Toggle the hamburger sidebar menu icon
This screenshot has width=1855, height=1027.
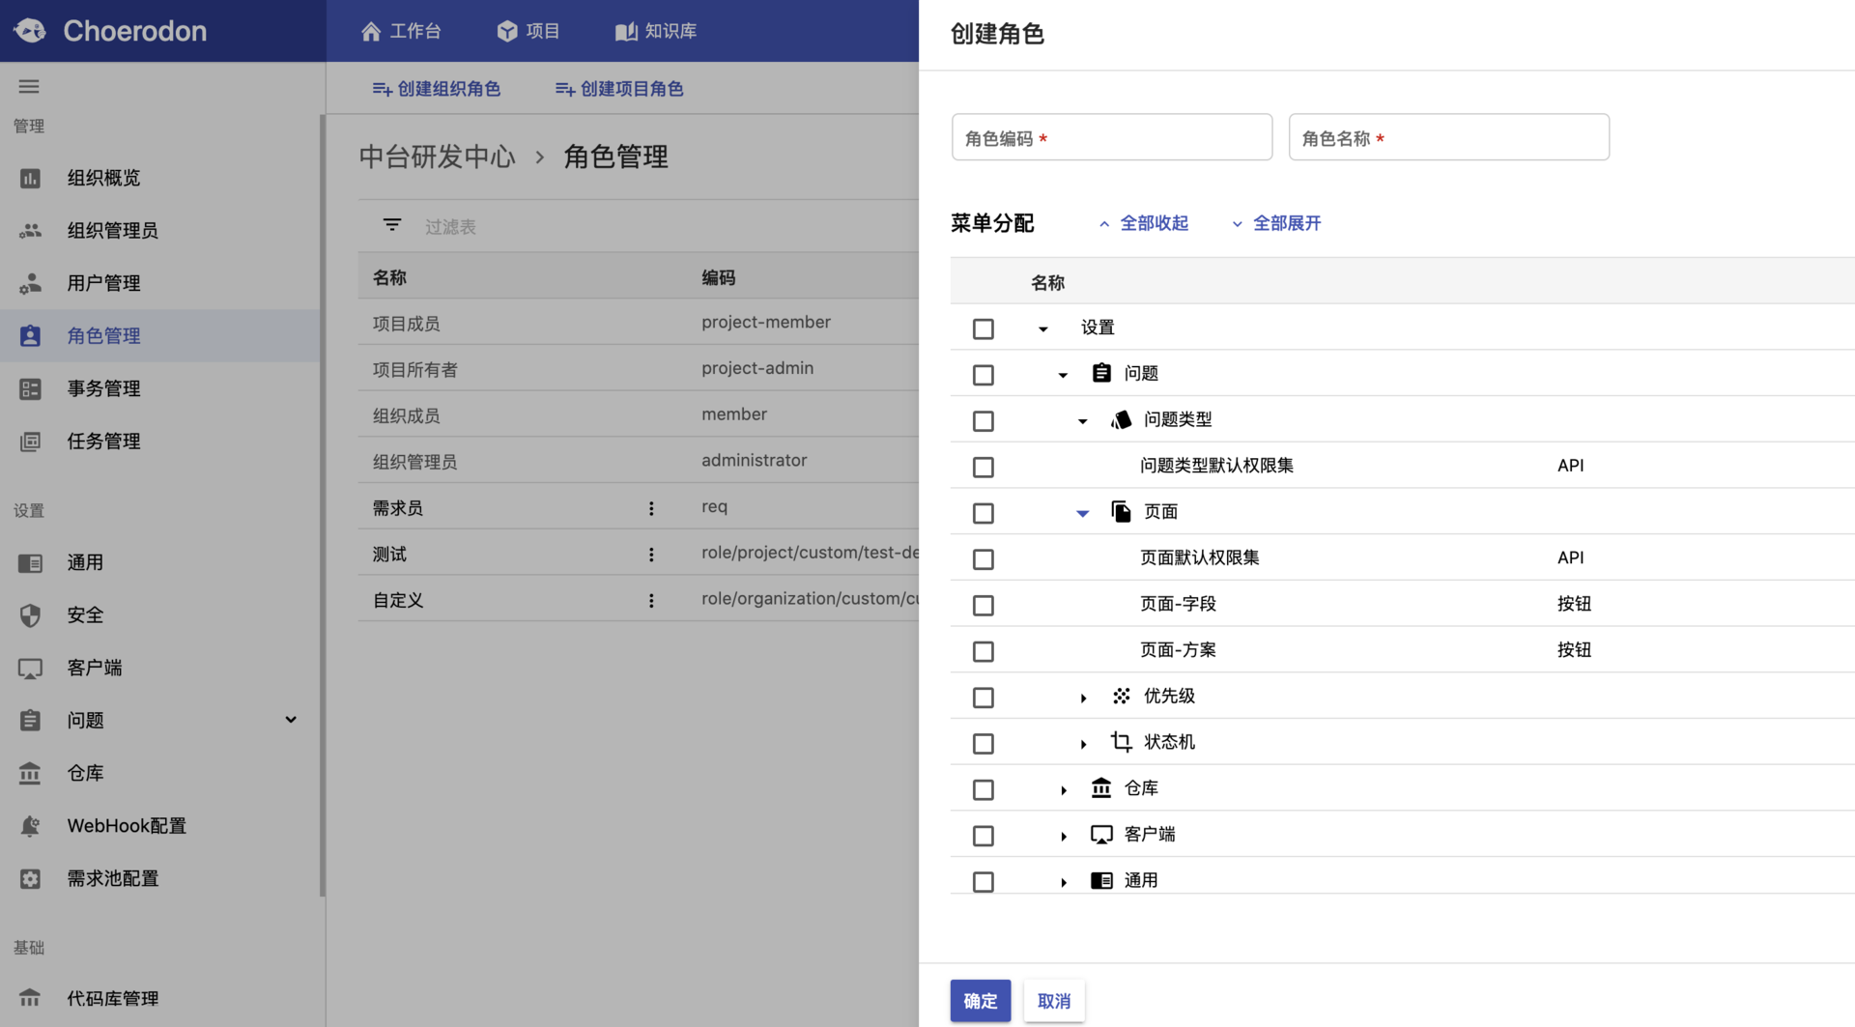[29, 87]
